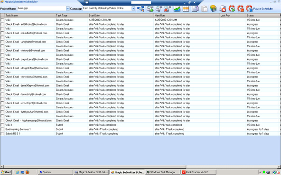The image size is (281, 175).
Task: Switch to Windows Task Manager taskbar button
Action: click(x=163, y=172)
